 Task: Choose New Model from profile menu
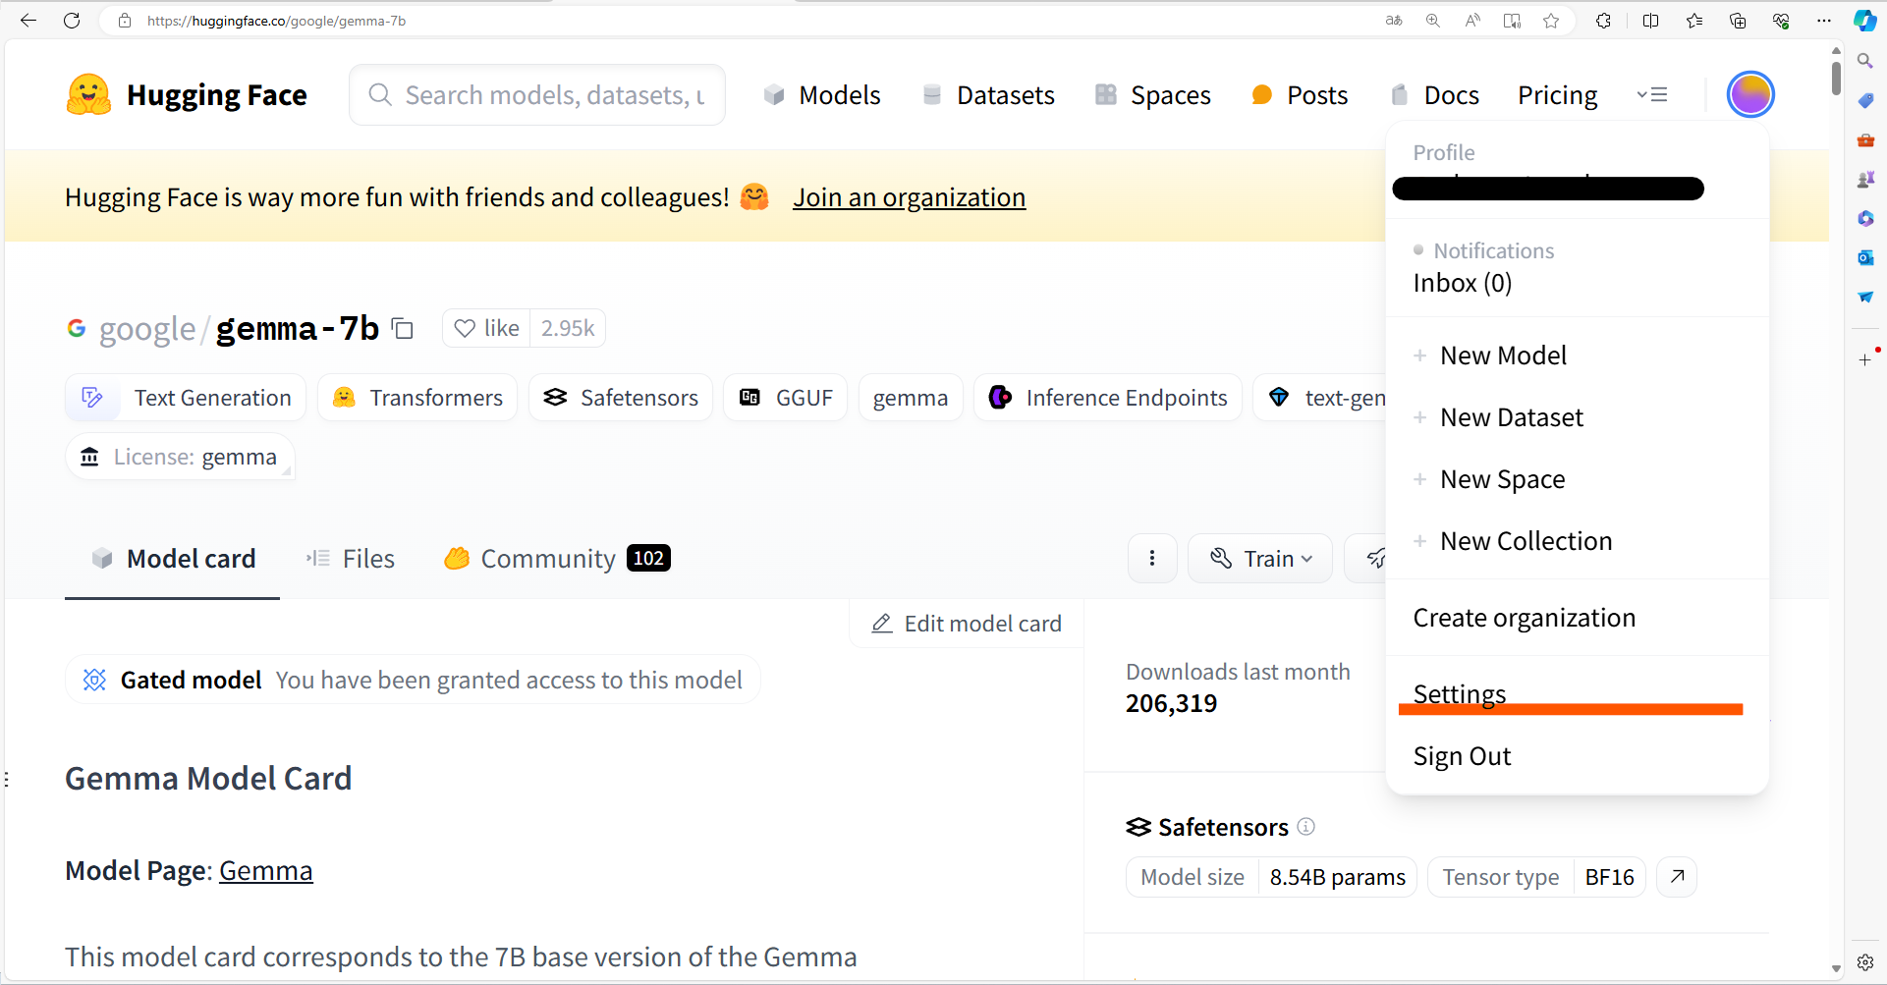[x=1502, y=356]
